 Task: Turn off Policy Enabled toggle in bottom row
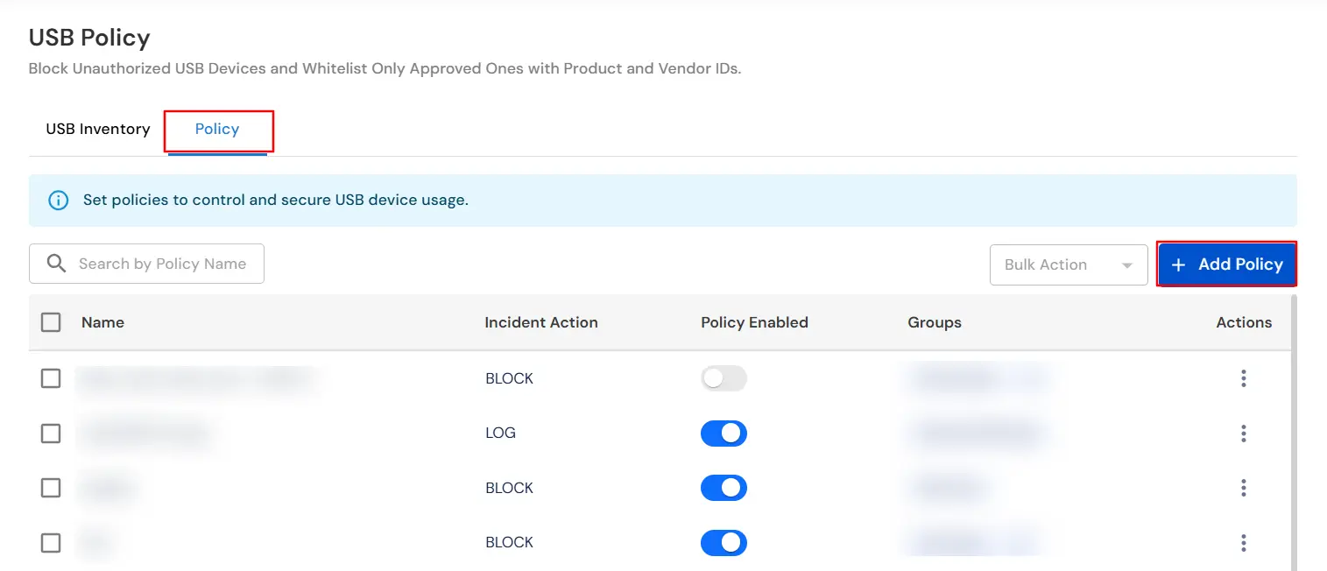click(723, 543)
